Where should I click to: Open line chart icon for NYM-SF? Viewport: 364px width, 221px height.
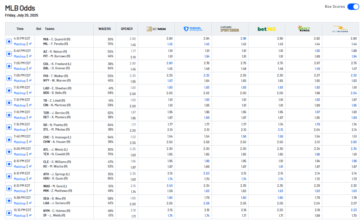[x=30, y=215]
